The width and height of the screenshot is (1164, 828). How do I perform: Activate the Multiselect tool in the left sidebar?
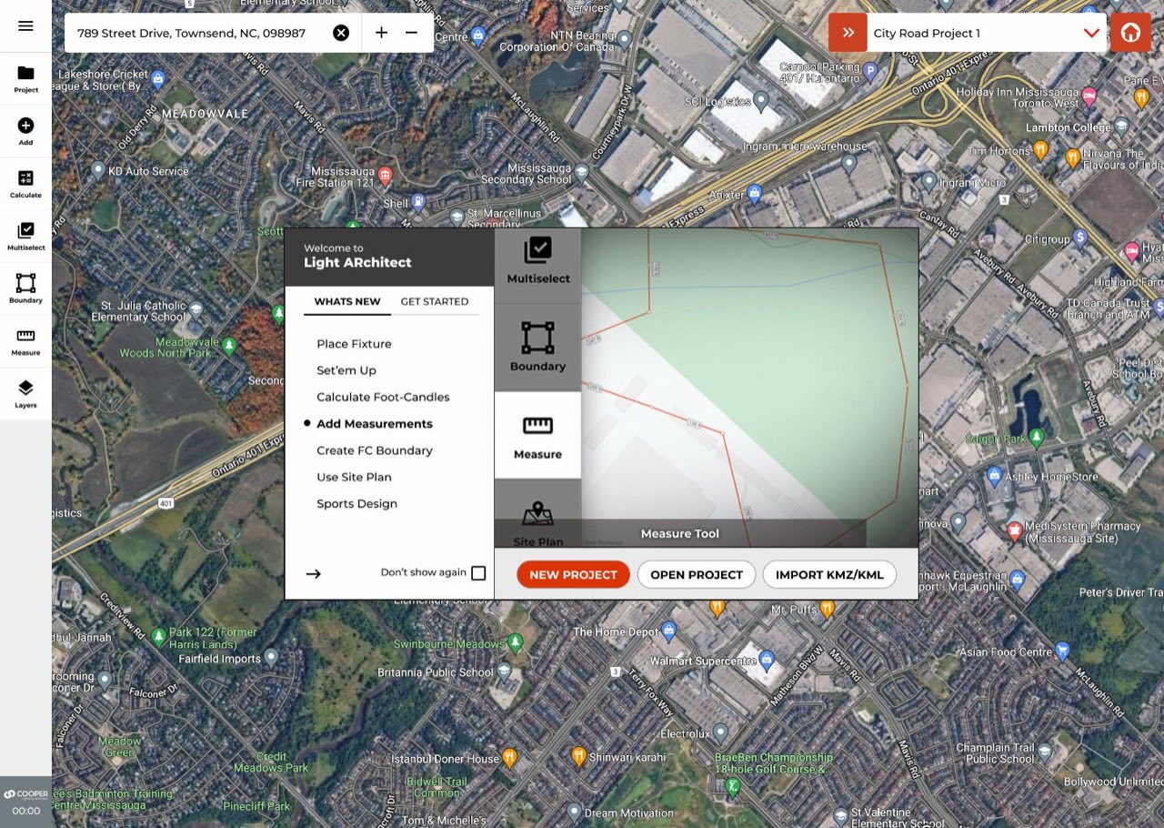tap(25, 237)
